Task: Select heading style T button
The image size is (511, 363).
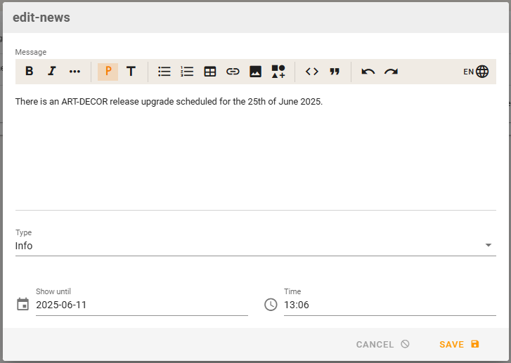Action: pos(131,72)
